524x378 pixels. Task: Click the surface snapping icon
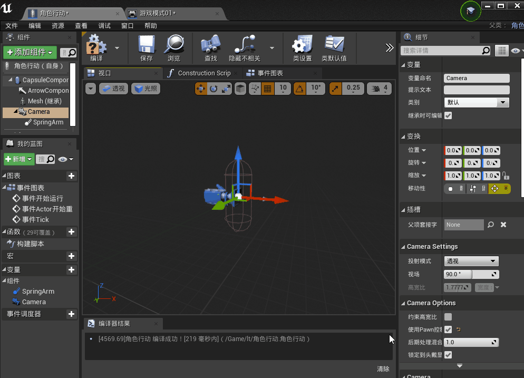click(255, 89)
